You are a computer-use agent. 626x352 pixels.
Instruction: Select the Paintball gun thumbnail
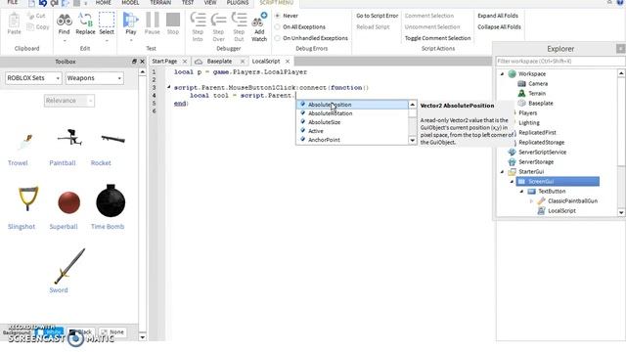tap(69, 139)
